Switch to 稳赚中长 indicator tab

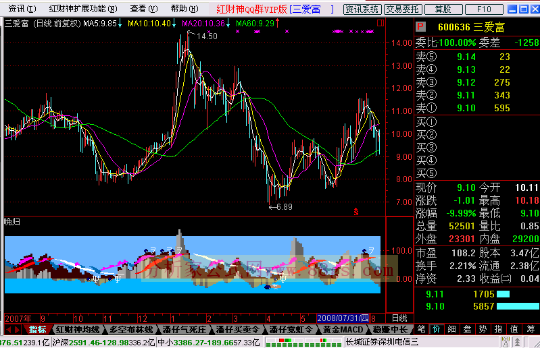(x=390, y=330)
